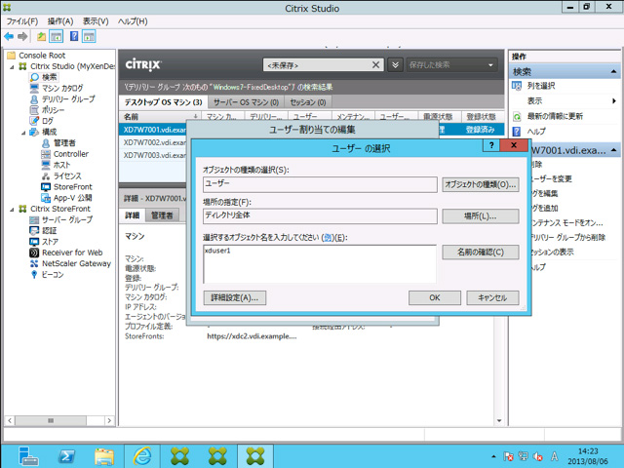
Task: Open デリバリー グループ in the tree
Action: point(68,98)
